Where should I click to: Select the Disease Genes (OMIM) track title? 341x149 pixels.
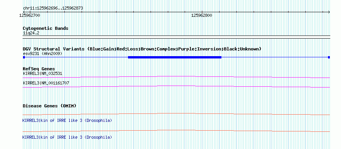49,106
